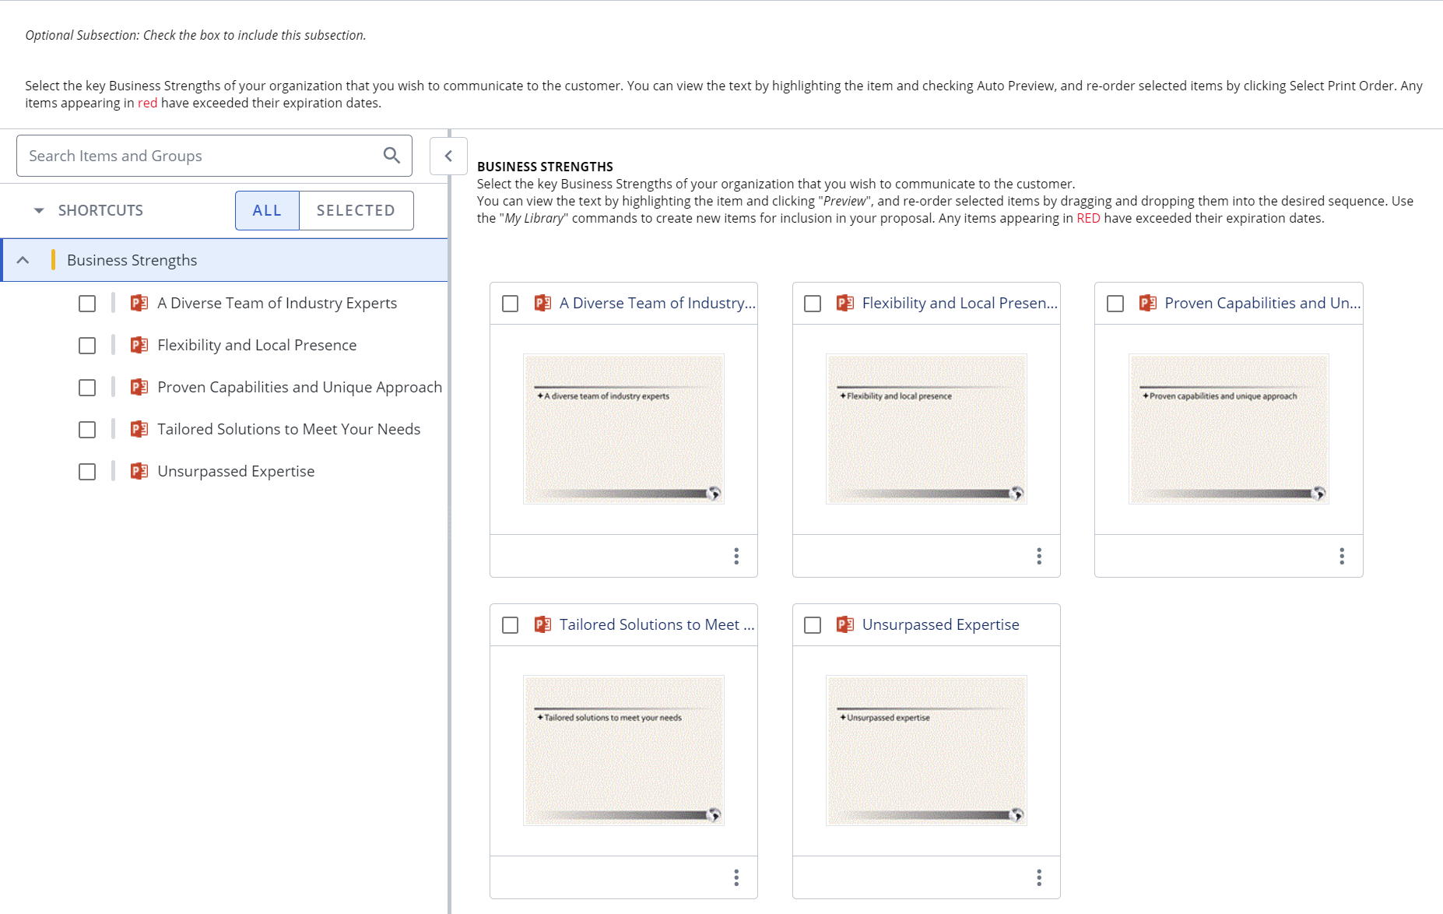
Task: Check Flexibility and Local Presence in tree
Action: (87, 346)
